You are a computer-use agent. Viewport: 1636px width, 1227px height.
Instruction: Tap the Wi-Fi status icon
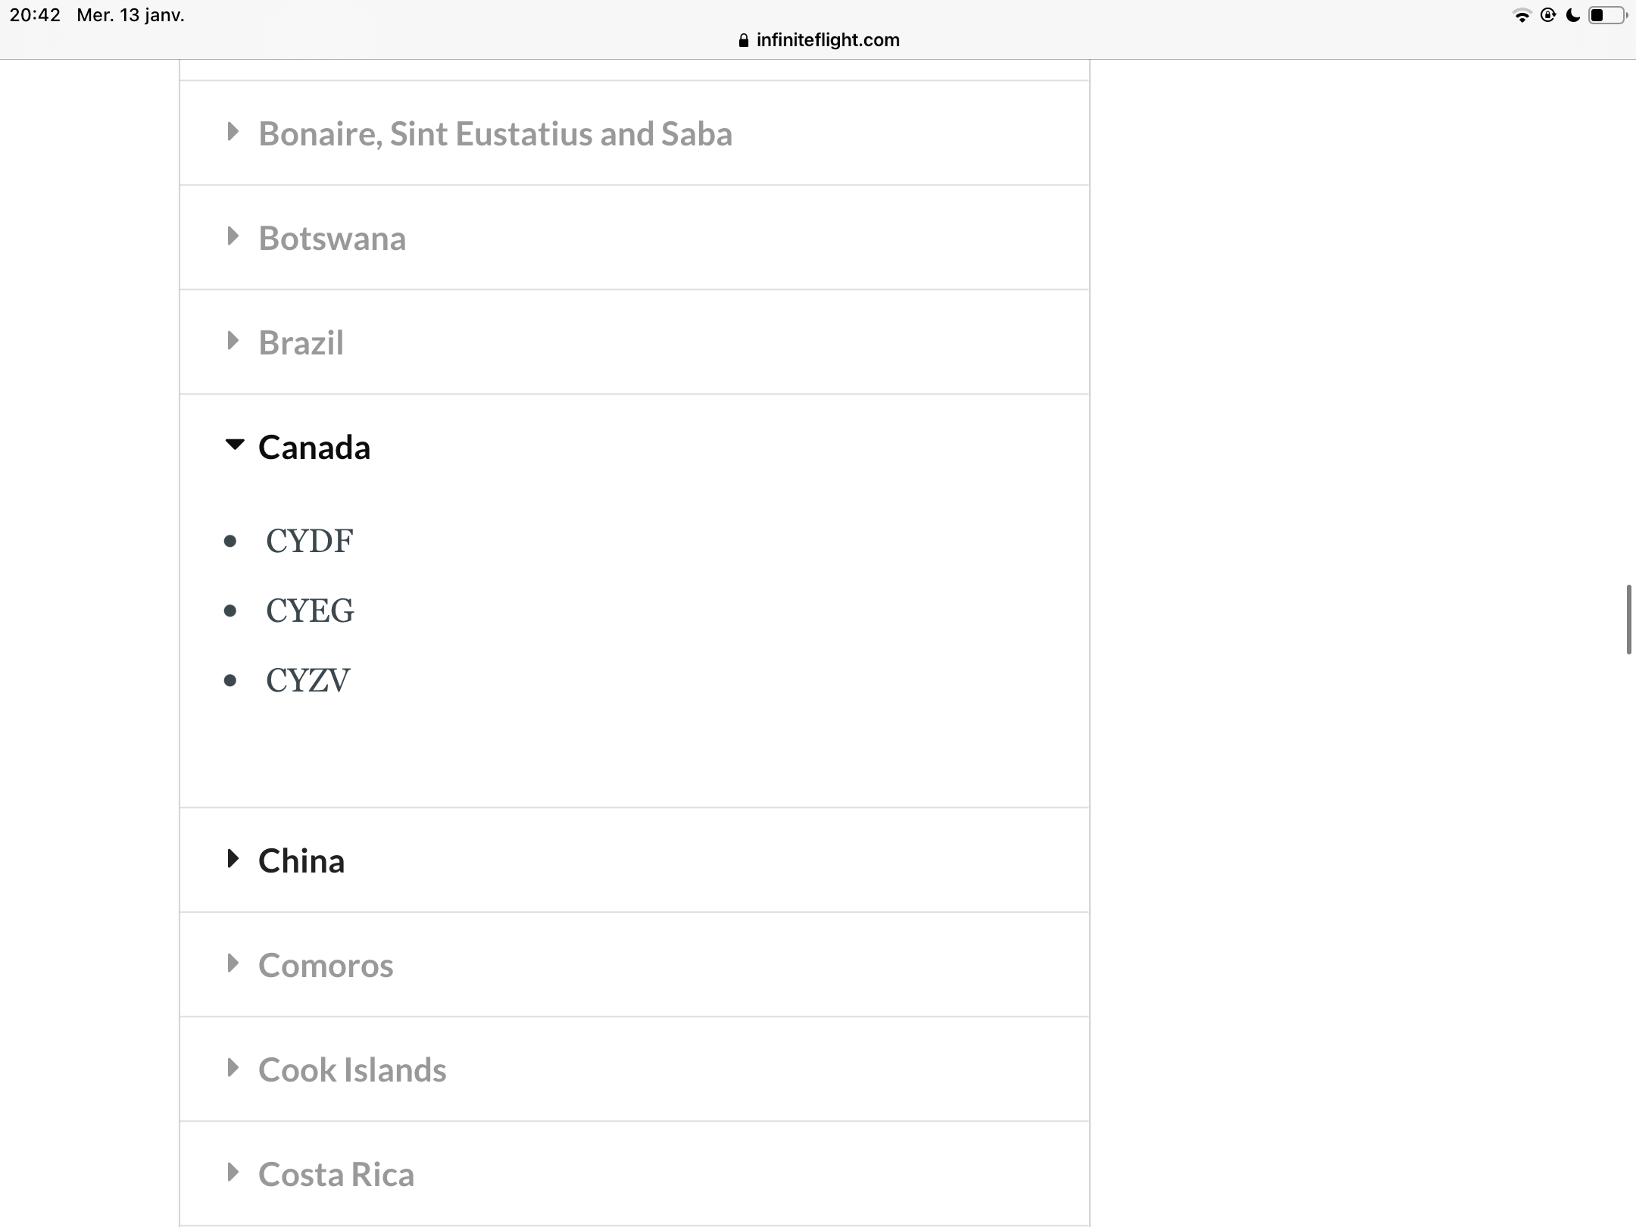click(1521, 16)
